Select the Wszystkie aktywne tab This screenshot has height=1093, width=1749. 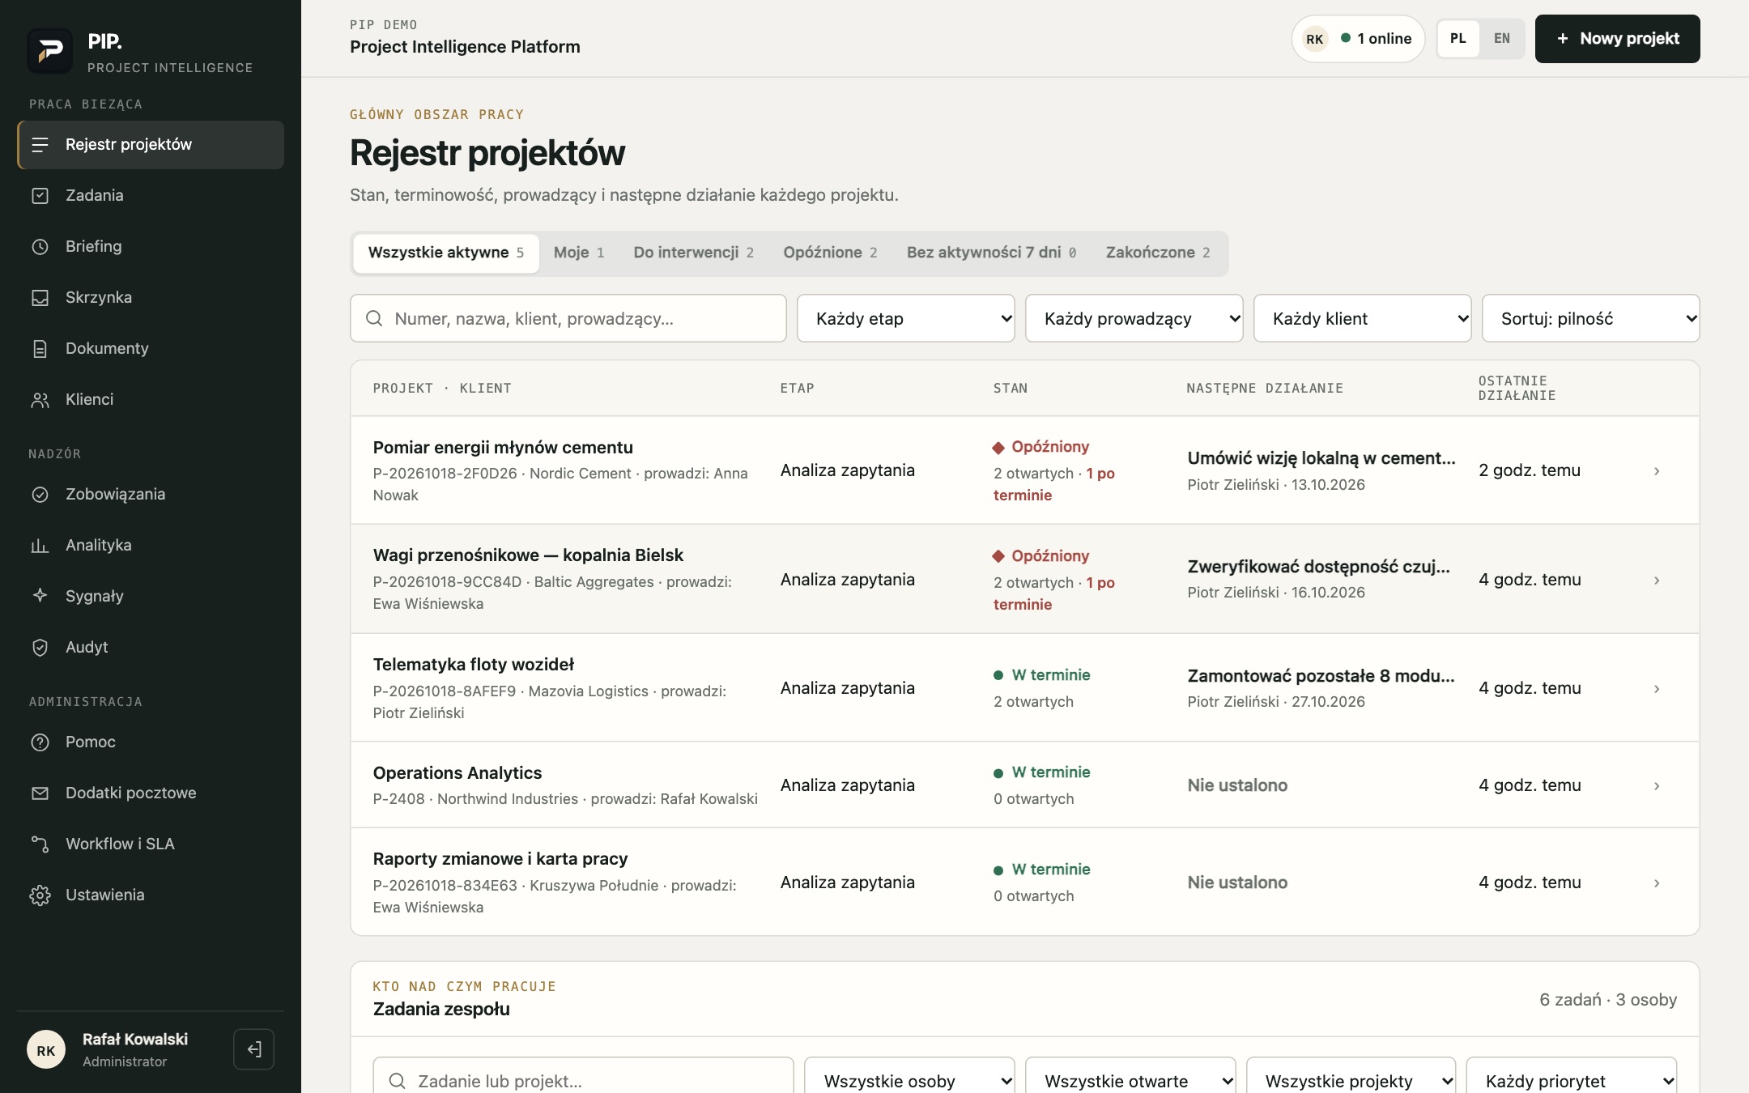coord(446,253)
